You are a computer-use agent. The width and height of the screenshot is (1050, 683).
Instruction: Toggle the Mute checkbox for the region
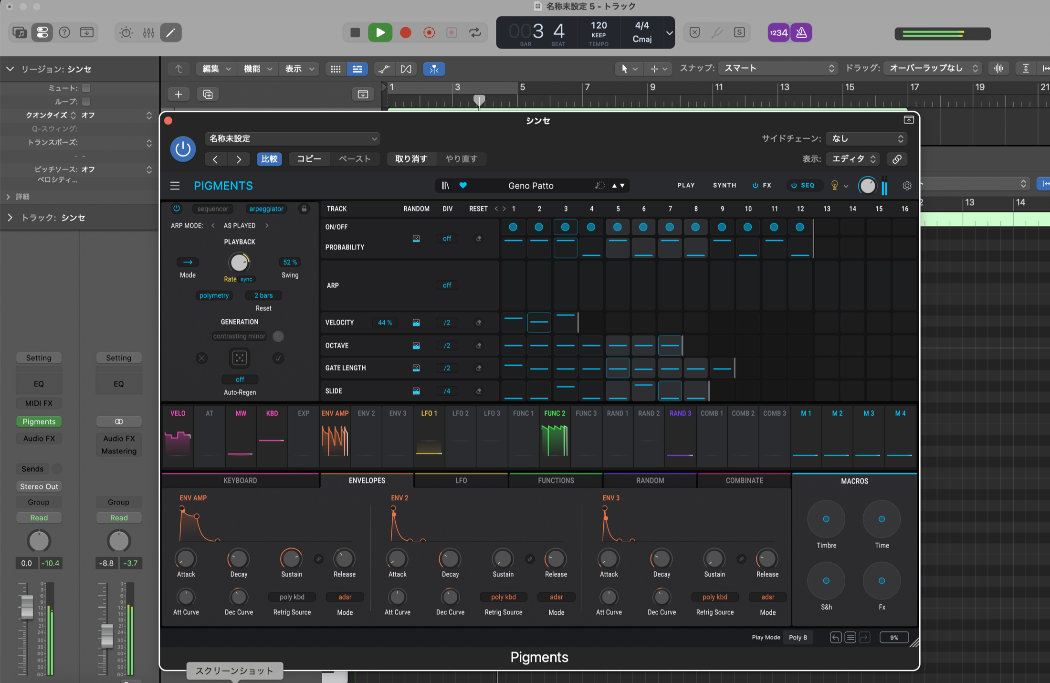click(86, 88)
